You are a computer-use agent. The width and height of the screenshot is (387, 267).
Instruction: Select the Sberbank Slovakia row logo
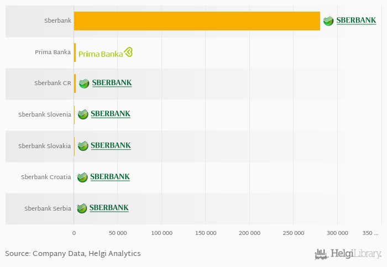104,146
